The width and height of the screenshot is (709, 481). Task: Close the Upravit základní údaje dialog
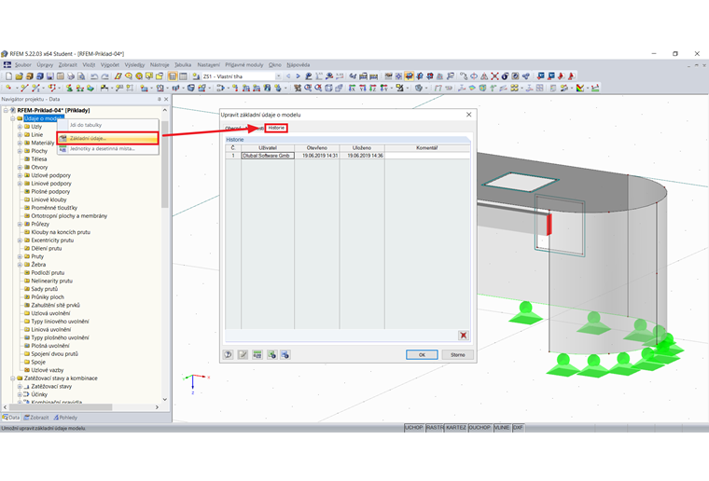pyautogui.click(x=469, y=115)
